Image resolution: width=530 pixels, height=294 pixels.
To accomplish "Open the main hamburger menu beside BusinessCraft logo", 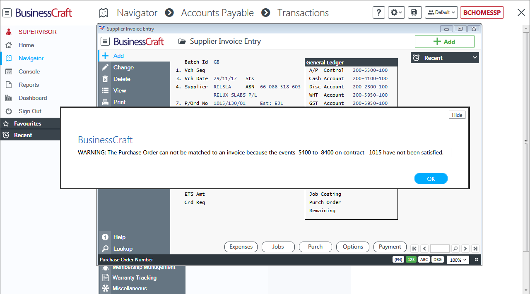I will 7,13.
